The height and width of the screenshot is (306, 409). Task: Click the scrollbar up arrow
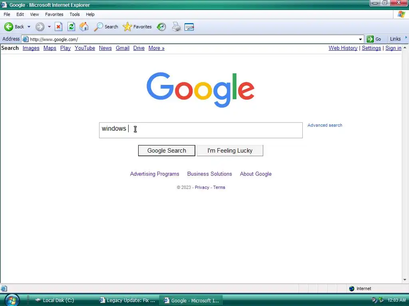pos(405,48)
